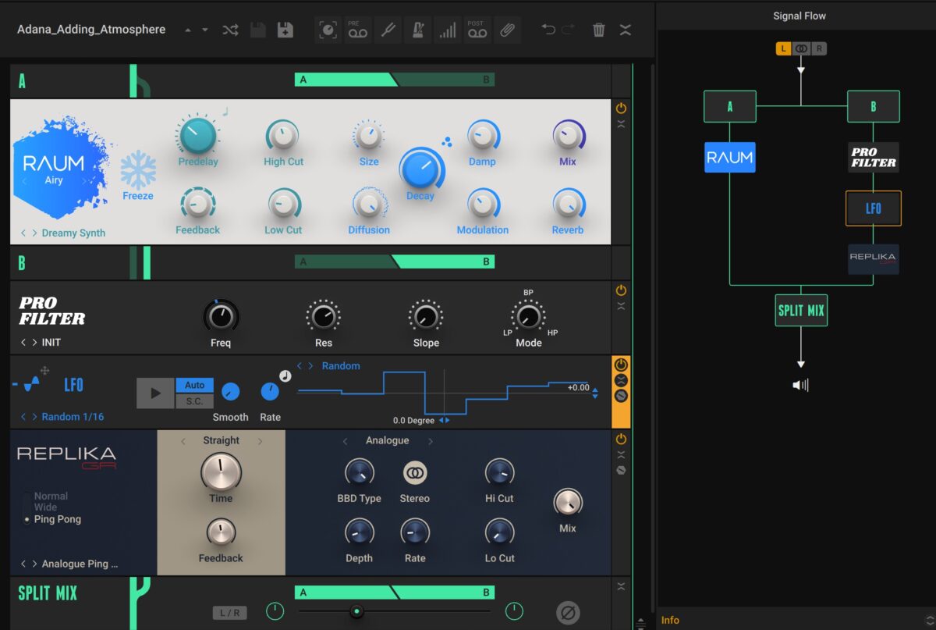
Task: Delete with the trash can icon
Action: pos(599,30)
